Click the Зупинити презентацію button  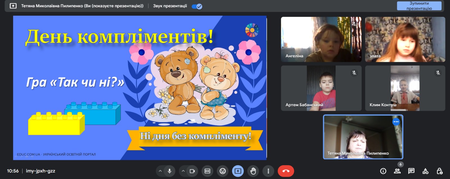[x=419, y=6]
